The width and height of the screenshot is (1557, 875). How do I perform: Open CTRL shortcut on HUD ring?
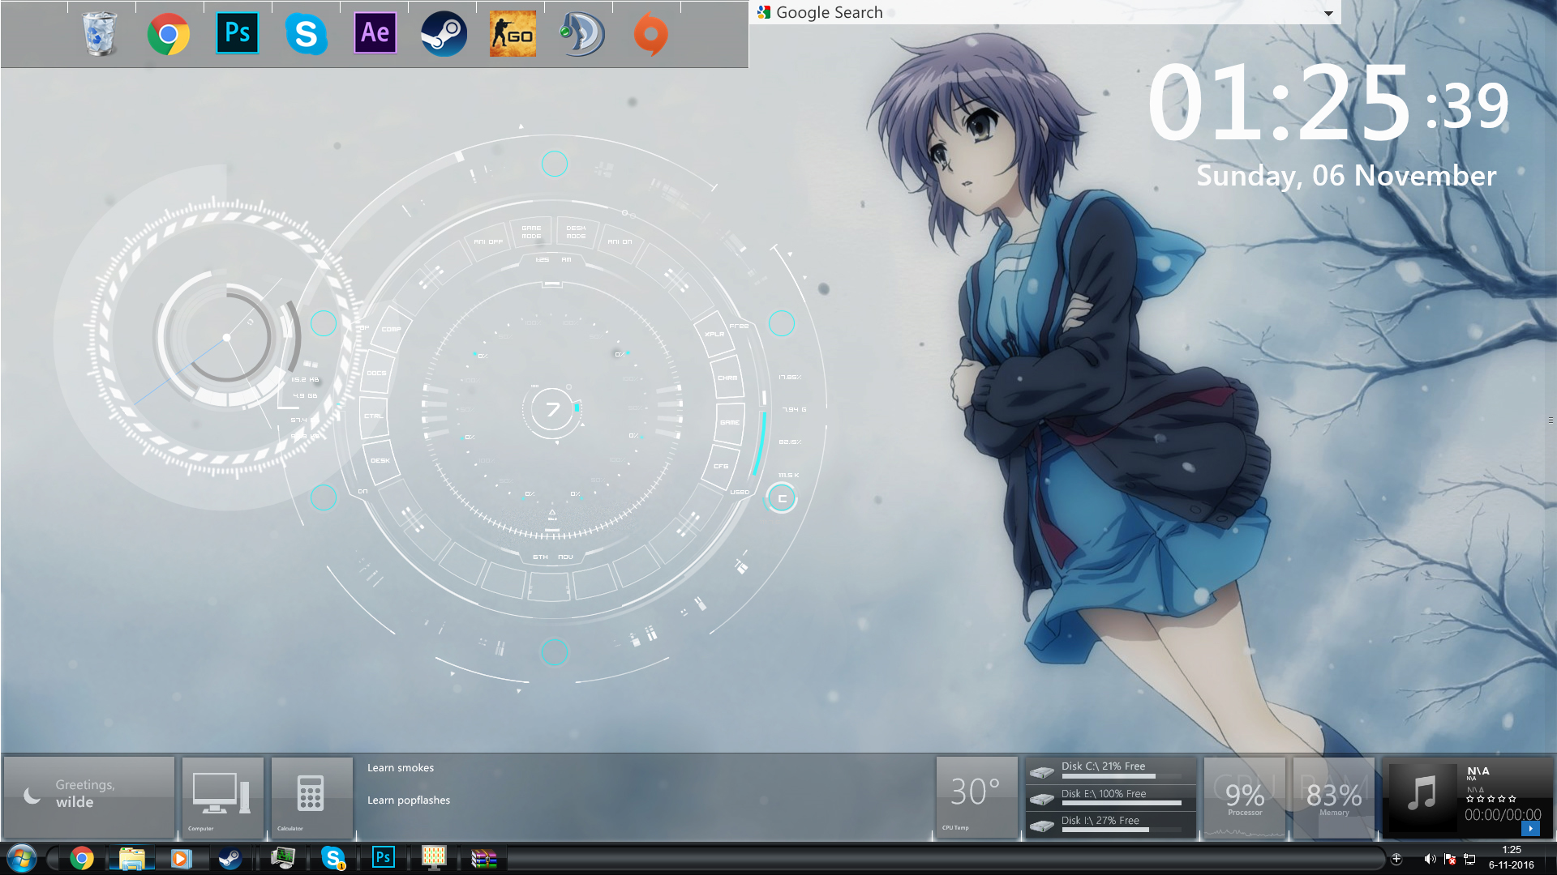[373, 416]
